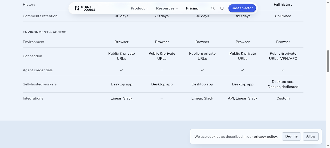Click the 'Connection' row label
This screenshot has height=148, width=330.
coord(32,56)
